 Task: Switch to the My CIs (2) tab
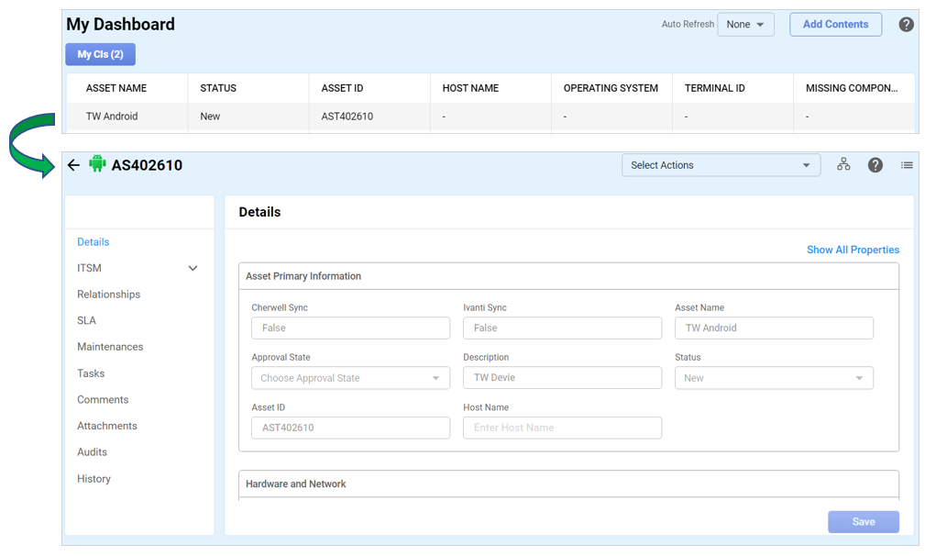pyautogui.click(x=100, y=54)
